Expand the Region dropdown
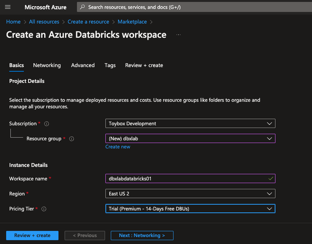 [x=190, y=194]
